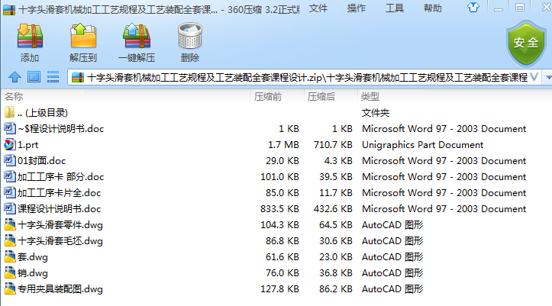Click the 删除 (Delete) trash icon
552x306 pixels.
[190, 36]
